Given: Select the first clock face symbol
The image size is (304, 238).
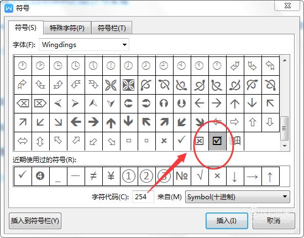Looking at the screenshot, I should [x=23, y=65].
